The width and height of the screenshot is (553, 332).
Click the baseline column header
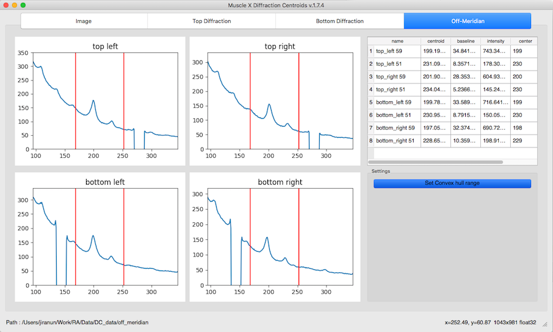click(466, 41)
